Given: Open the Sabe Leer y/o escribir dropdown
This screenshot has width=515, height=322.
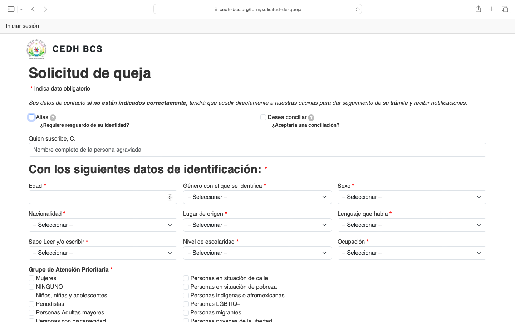Looking at the screenshot, I should pyautogui.click(x=103, y=253).
